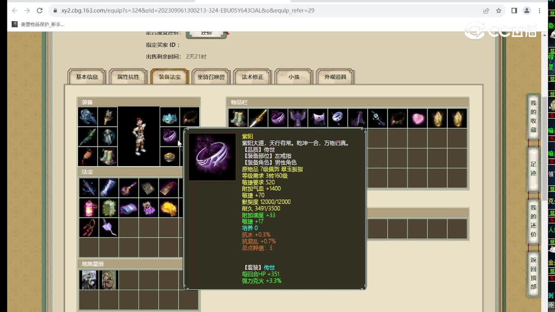The width and height of the screenshot is (555, 312).
Task: Select the golden cloud magic treasure
Action: click(x=169, y=208)
